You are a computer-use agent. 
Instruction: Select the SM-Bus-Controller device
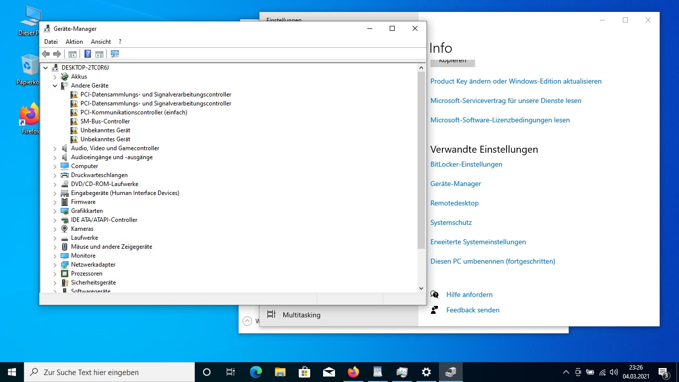click(x=105, y=121)
